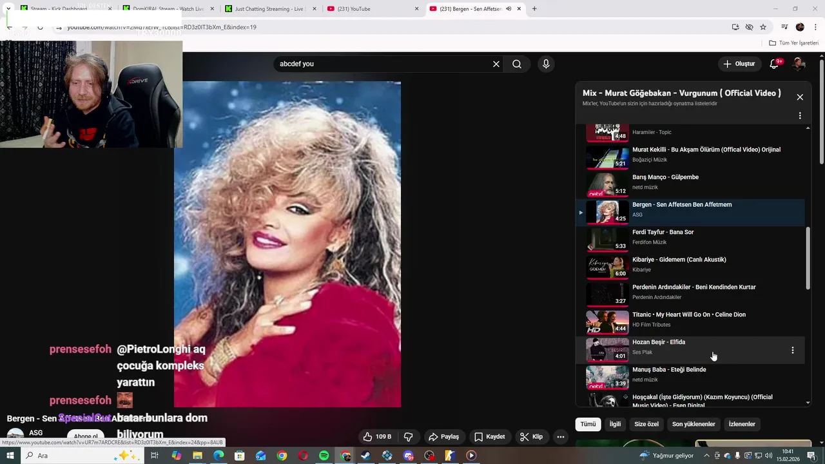Open options menu for Hozan Beşir - Elfida

[x=793, y=350]
